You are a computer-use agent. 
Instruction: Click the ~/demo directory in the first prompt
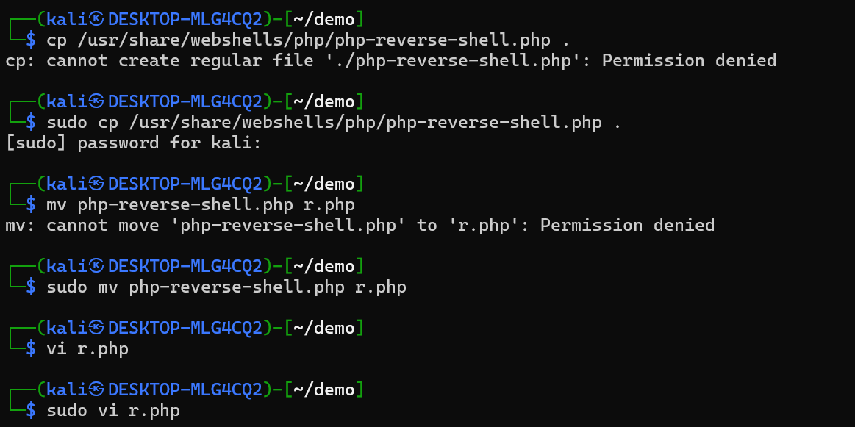pos(323,18)
